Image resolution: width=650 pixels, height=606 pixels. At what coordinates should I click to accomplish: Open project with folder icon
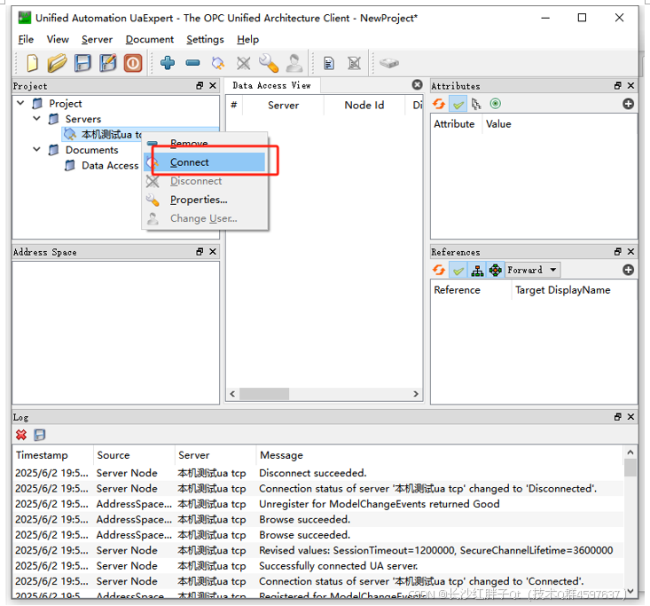pos(57,64)
